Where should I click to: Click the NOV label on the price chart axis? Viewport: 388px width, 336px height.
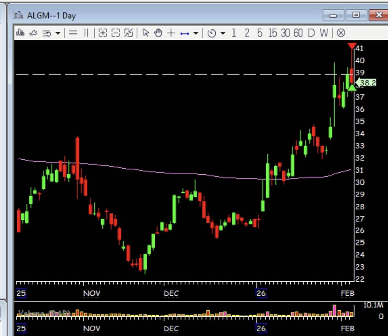pyautogui.click(x=92, y=293)
